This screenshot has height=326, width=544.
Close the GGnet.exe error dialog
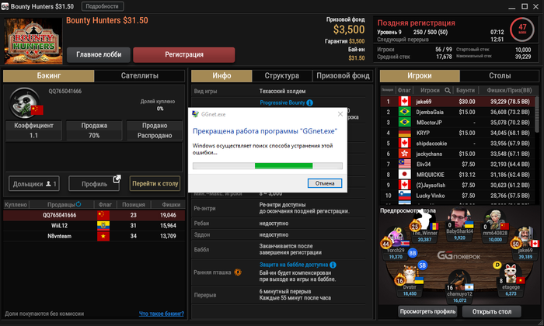click(x=340, y=114)
